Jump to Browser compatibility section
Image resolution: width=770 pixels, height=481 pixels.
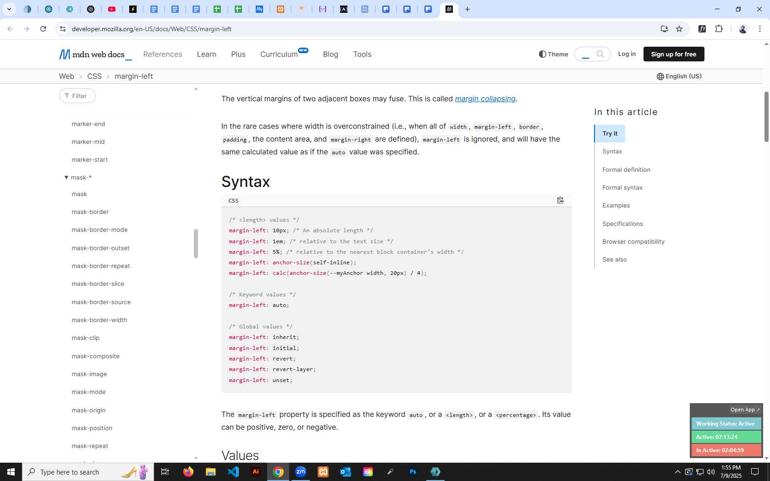(x=633, y=241)
